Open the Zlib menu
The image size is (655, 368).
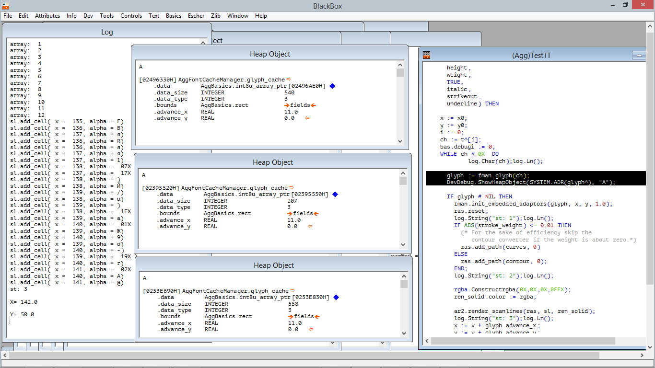point(215,16)
